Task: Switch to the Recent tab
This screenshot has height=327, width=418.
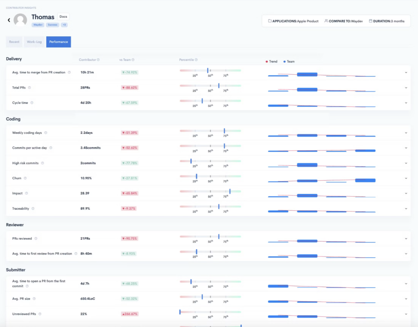Action: coord(14,42)
